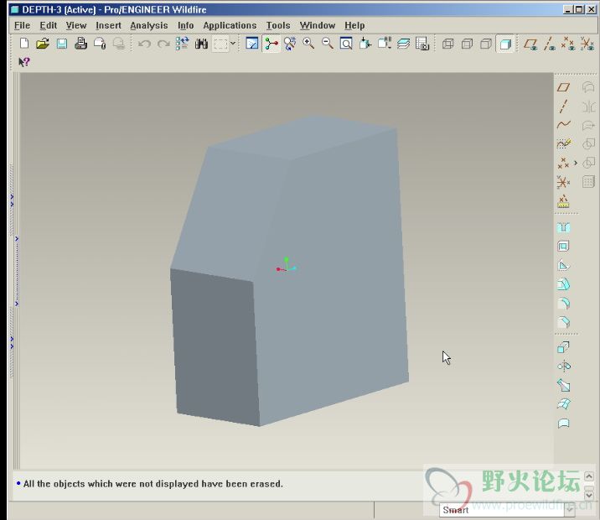
Task: Select the Datum Point tool
Action: (563, 163)
